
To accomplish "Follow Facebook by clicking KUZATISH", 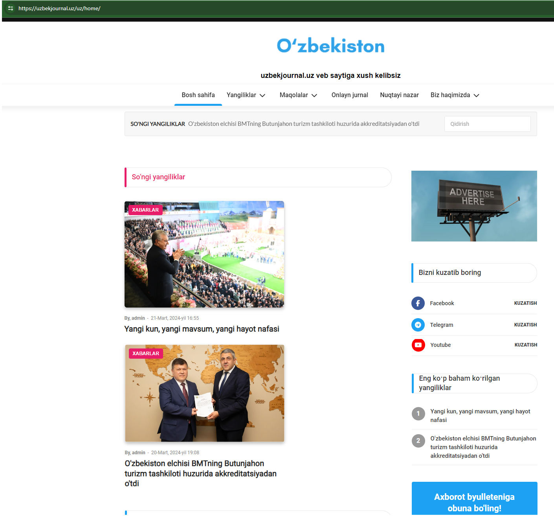I will pyautogui.click(x=526, y=303).
